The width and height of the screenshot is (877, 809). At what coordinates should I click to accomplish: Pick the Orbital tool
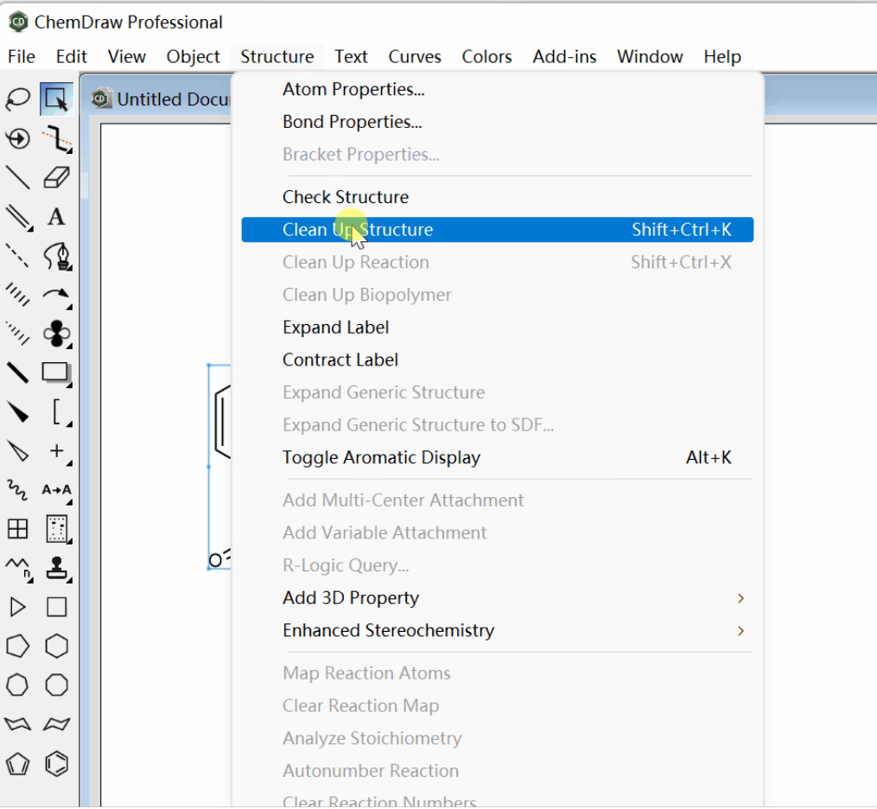(x=56, y=333)
